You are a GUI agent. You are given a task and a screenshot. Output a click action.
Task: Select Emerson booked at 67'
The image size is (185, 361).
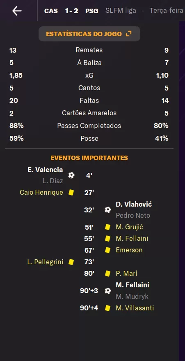(129, 250)
